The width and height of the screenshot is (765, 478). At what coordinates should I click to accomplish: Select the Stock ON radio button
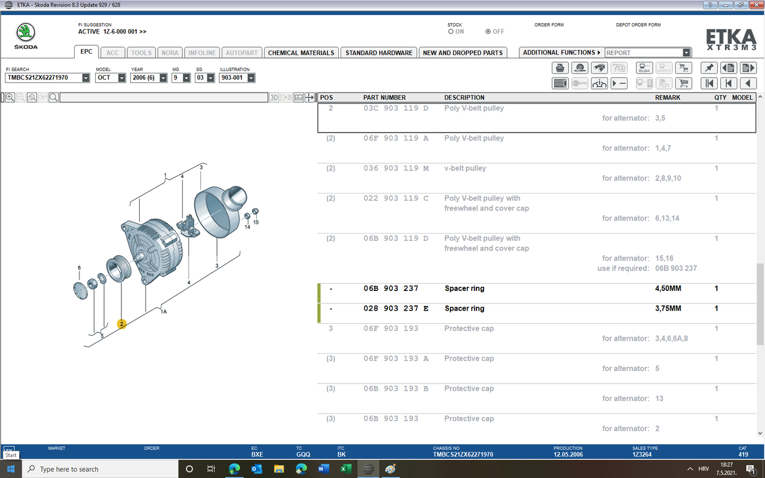(x=451, y=32)
